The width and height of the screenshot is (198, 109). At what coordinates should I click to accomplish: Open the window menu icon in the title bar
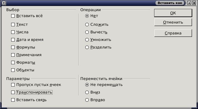(4, 3)
